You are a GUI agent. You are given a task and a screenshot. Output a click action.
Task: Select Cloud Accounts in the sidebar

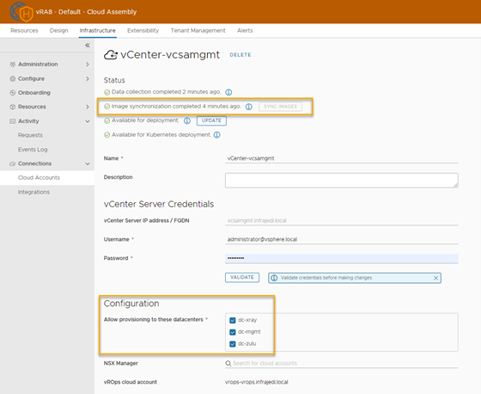[x=47, y=177]
